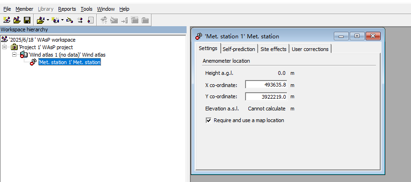The width and height of the screenshot is (411, 182).
Task: Switch to the User corrections tab
Action: (310, 49)
